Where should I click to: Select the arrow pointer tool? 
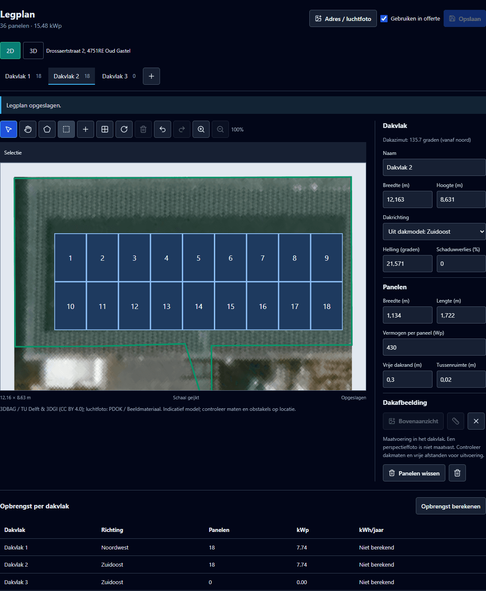(9, 129)
